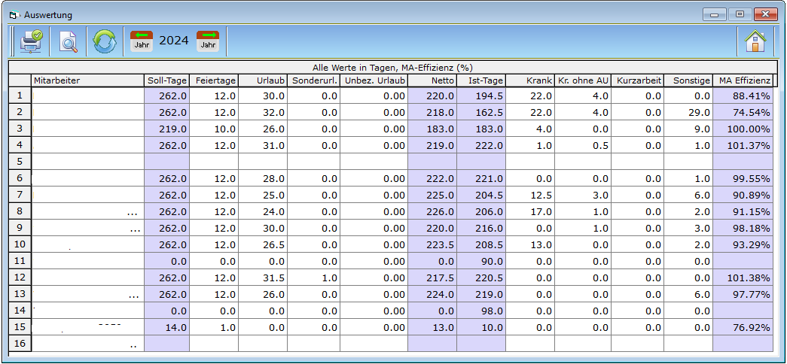Click Ist-Tage value 204.5
Image resolution: width=787 pixels, height=364 pixels.
coord(480,195)
